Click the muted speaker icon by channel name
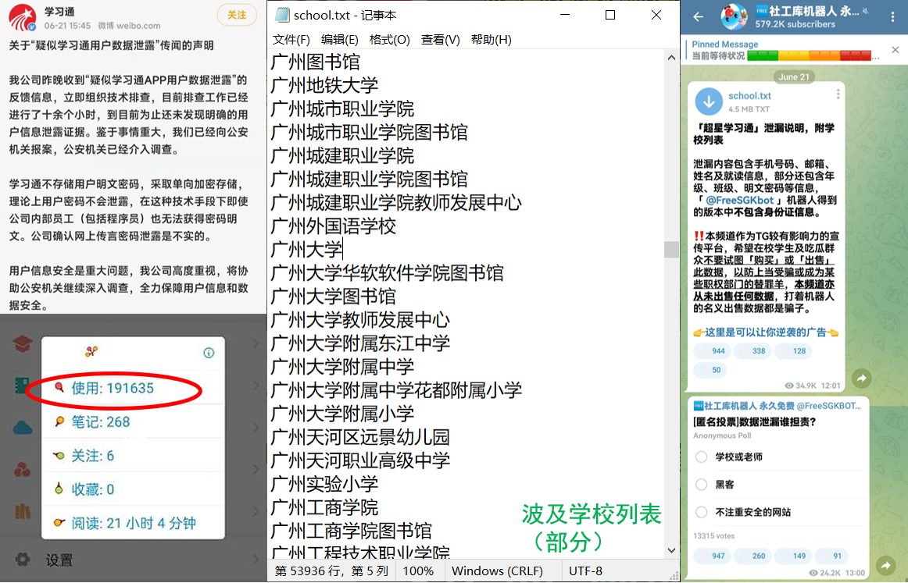Viewport: 908px width, 583px height. pos(866,11)
